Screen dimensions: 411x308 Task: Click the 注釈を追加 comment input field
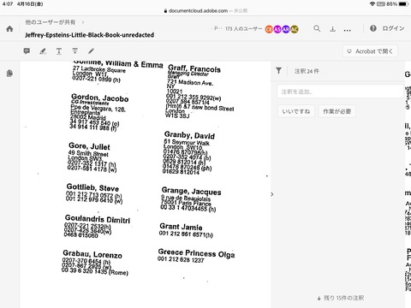(341, 92)
